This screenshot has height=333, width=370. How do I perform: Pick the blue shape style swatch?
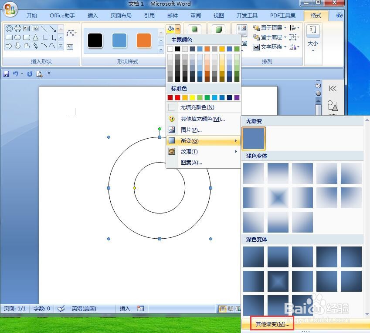[119, 40]
